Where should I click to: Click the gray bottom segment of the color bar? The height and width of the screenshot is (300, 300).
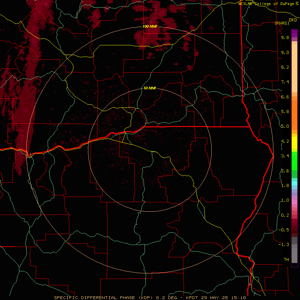294,255
